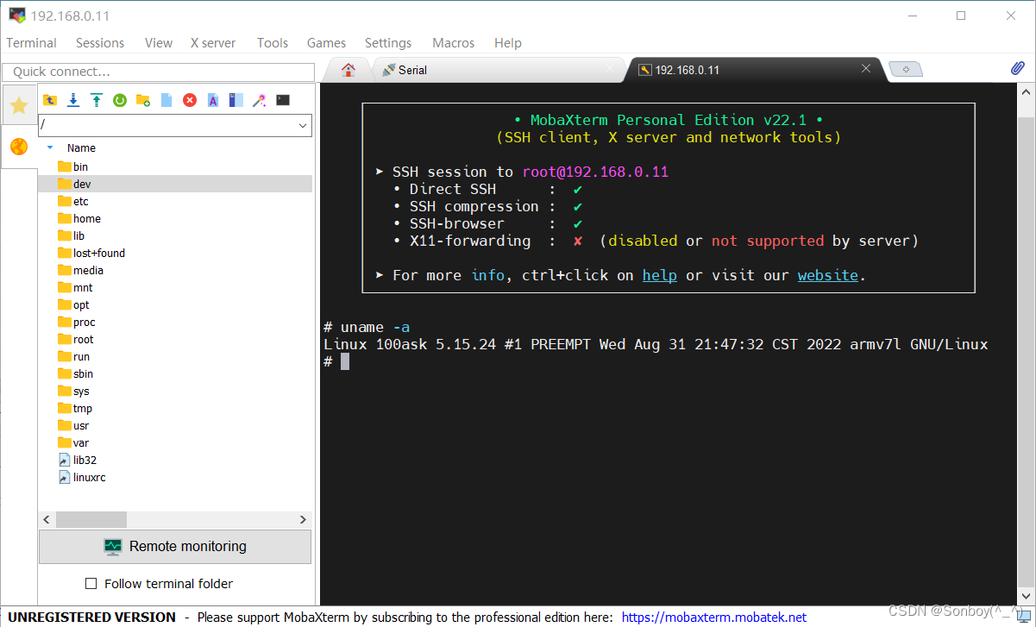Go to parent directory folder icon

(x=50, y=100)
